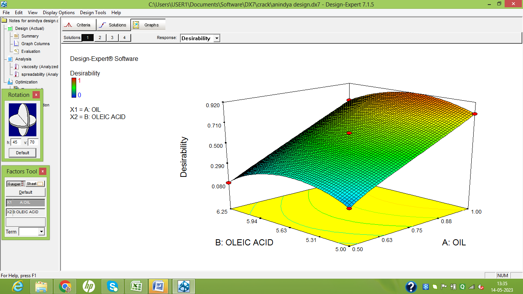Viewport: 523px width, 294px height.
Task: Launch Excel from the taskbar
Action: (136, 286)
